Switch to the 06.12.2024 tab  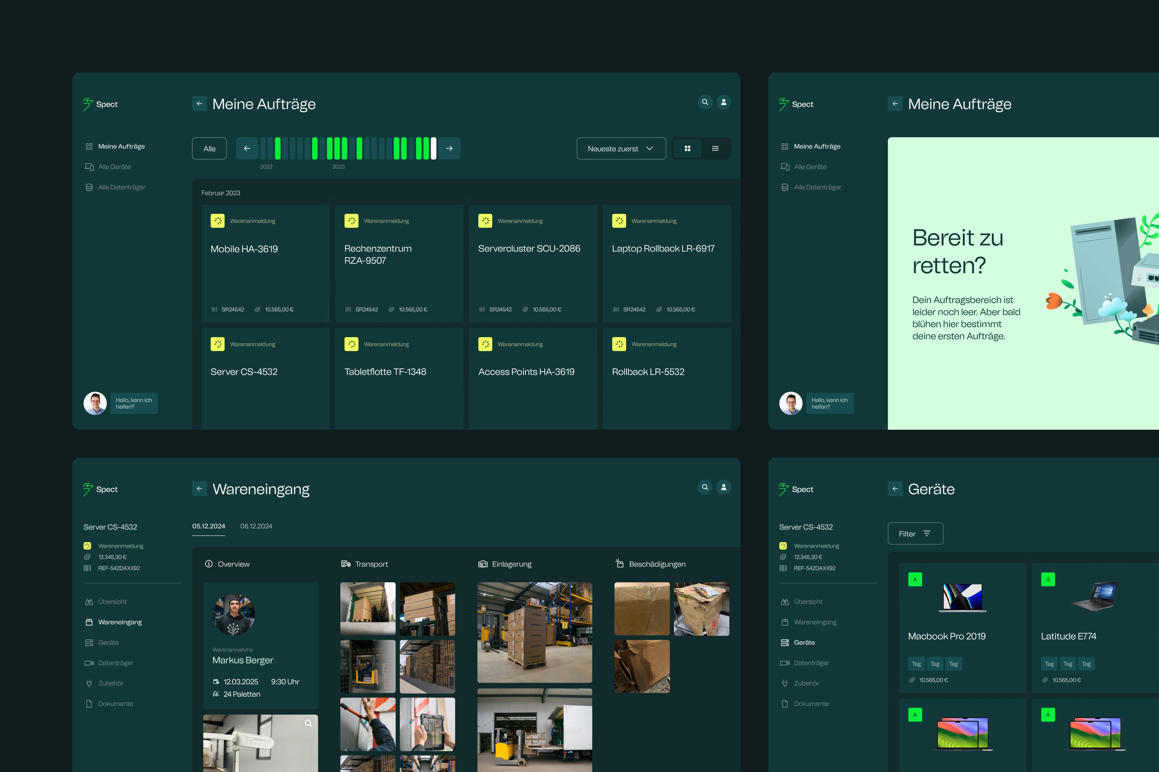tap(256, 526)
